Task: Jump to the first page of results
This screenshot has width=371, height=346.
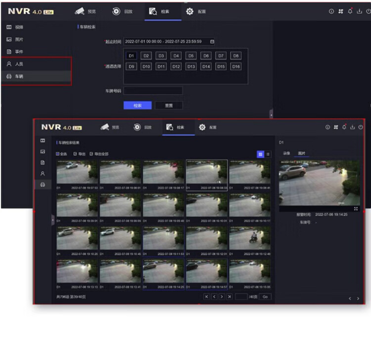Action: pos(207,297)
